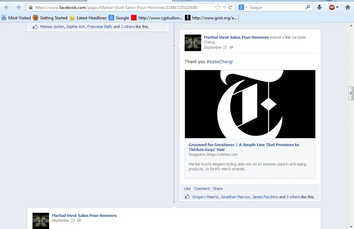Open Google bookmark in toolbar

[119, 18]
